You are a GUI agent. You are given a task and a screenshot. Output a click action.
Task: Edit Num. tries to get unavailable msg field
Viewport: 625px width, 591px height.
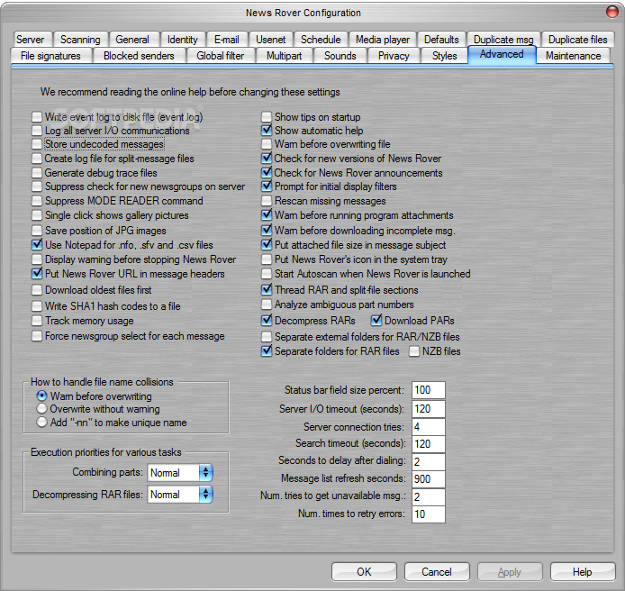429,497
